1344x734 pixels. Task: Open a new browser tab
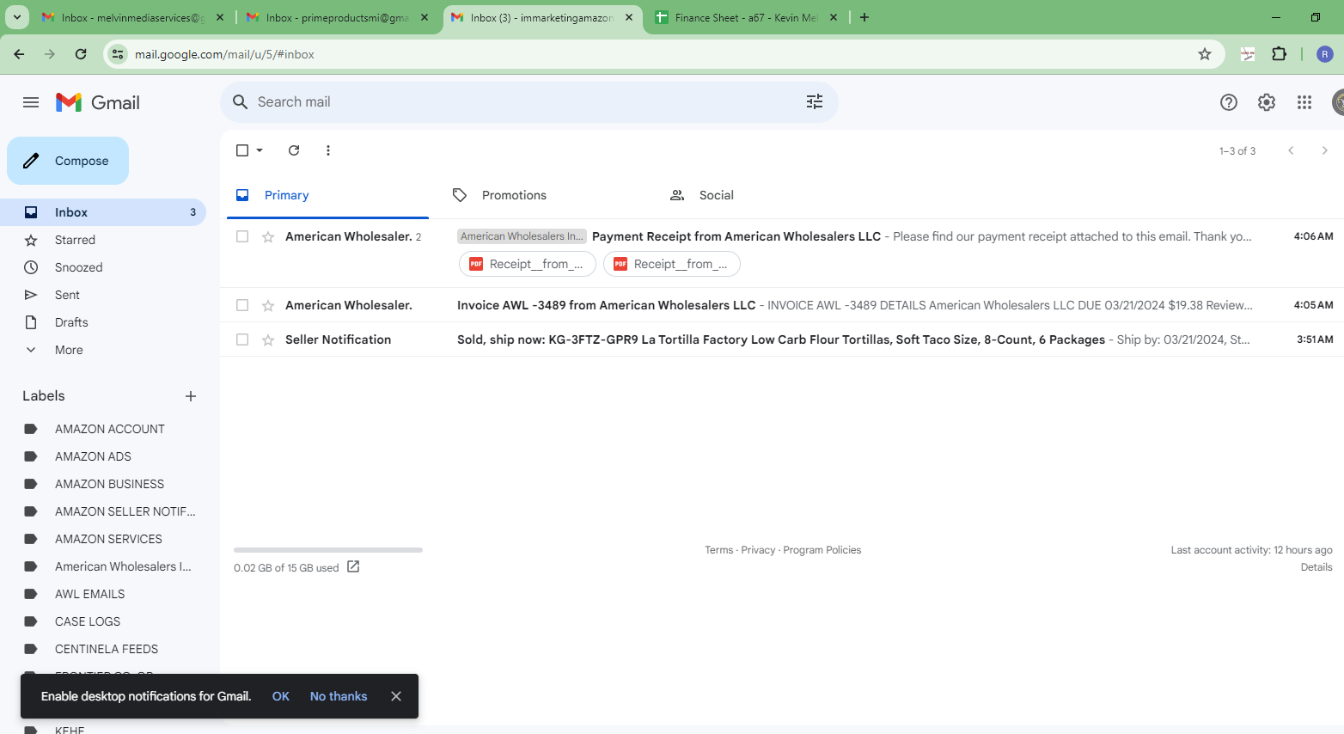pyautogui.click(x=864, y=17)
